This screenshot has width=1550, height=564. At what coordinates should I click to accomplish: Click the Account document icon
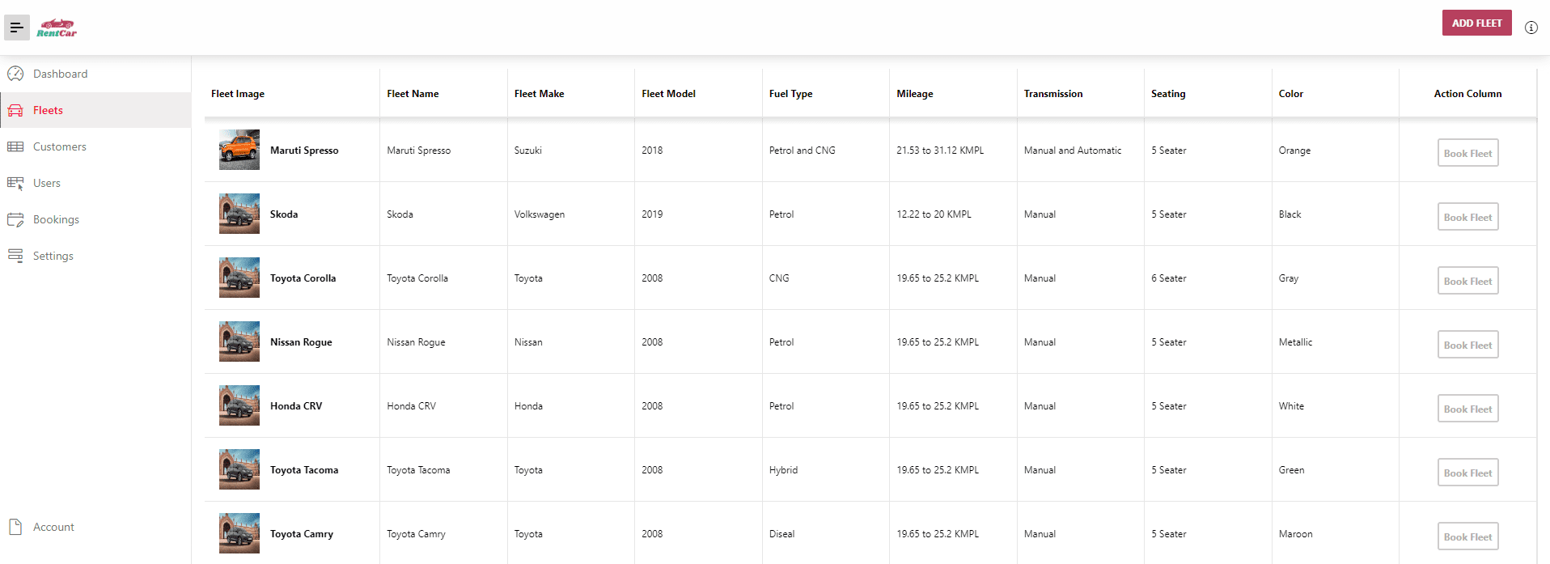pyautogui.click(x=15, y=527)
